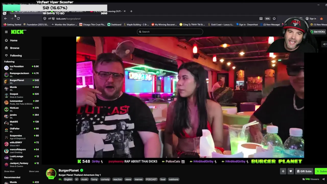The image size is (327, 184).
Task: Click the BurgerPlanet channel name below the video
Action: point(68,170)
